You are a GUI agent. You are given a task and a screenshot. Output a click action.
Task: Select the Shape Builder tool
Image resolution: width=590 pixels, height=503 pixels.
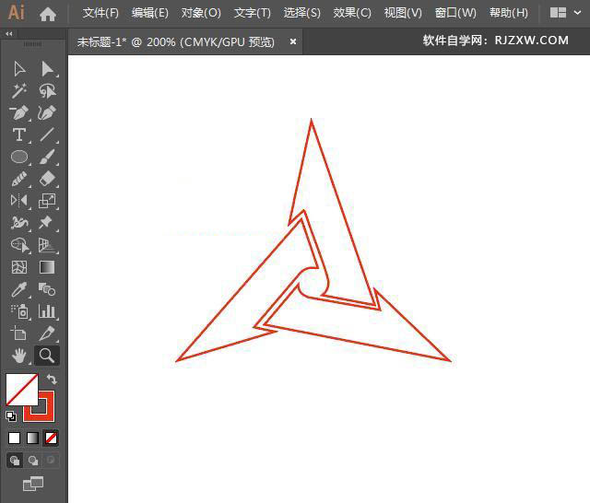[x=19, y=245]
